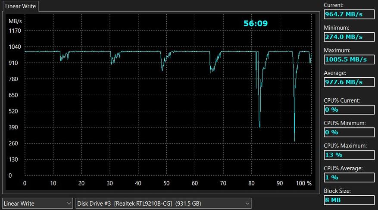Click the Maximum 1005.5 MB/s field
Screen dimensions: 378x210
[349, 60]
